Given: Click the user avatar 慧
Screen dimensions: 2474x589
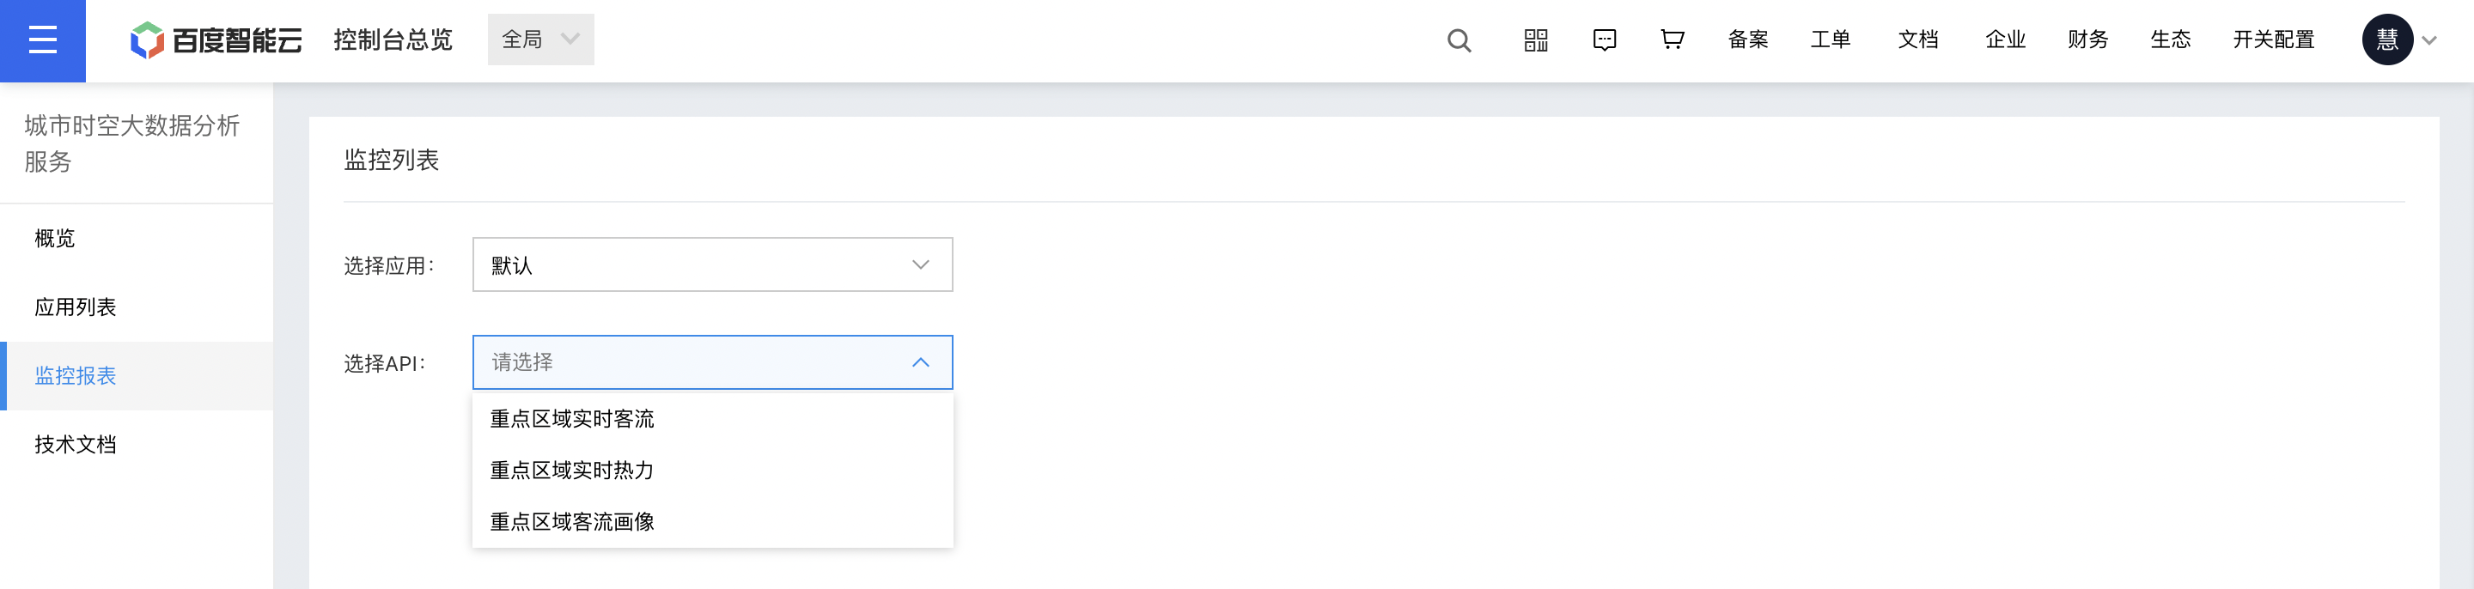Looking at the screenshot, I should (2386, 39).
